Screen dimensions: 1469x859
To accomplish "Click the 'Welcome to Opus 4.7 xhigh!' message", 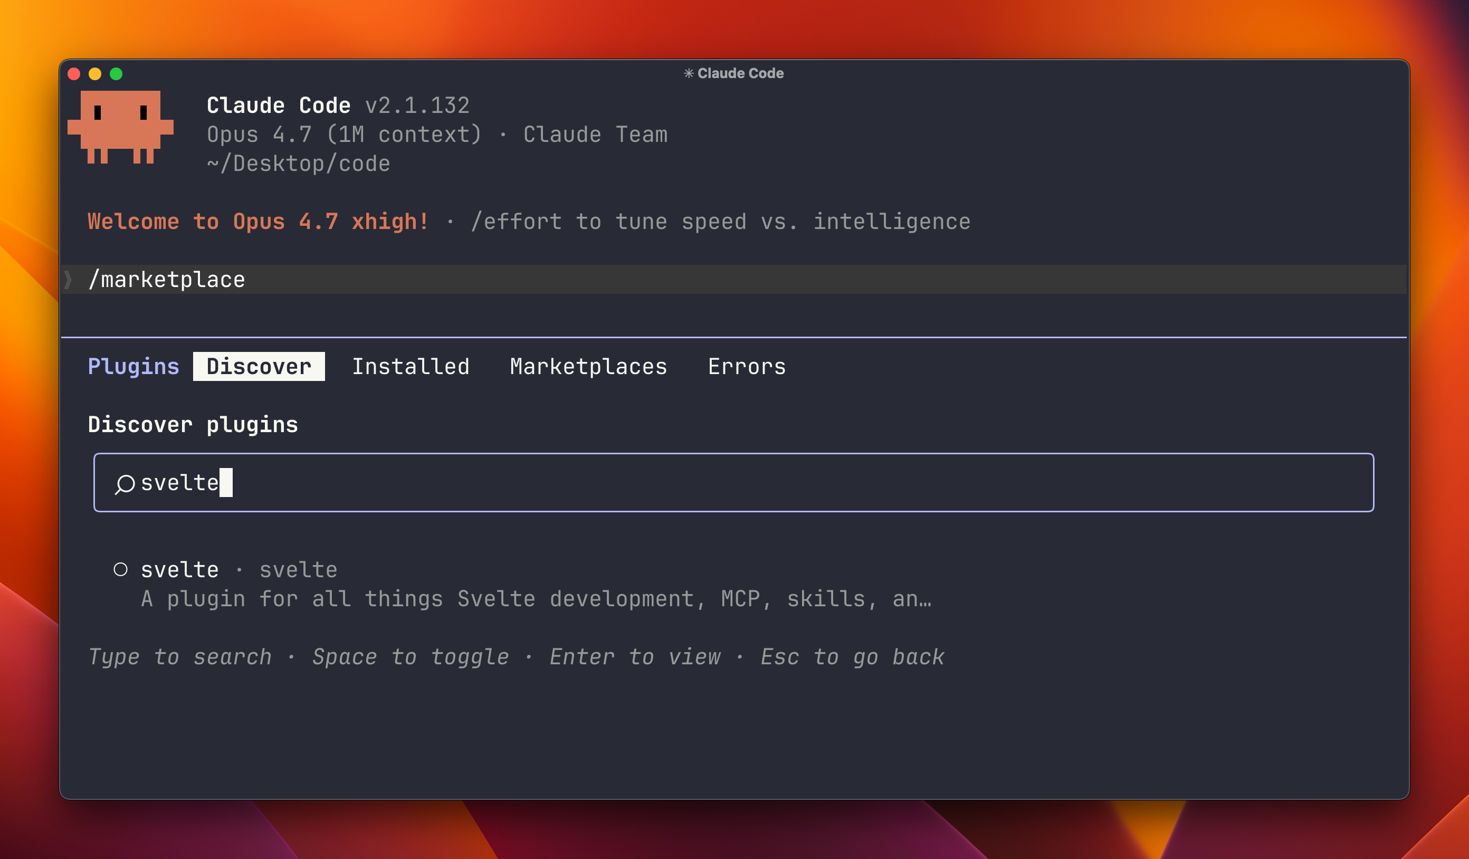I will [x=258, y=222].
